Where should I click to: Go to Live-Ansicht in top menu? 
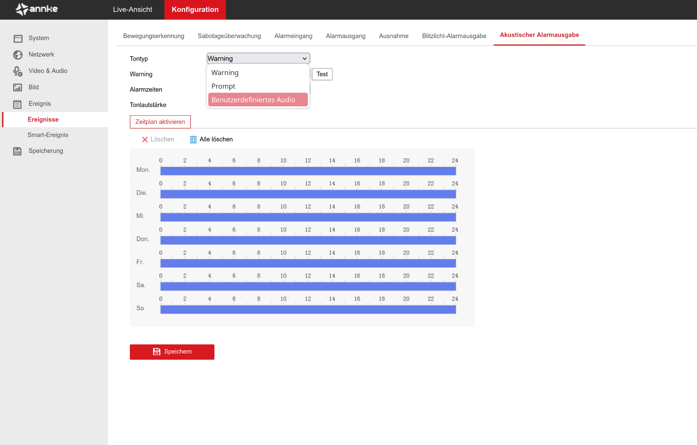(x=132, y=9)
